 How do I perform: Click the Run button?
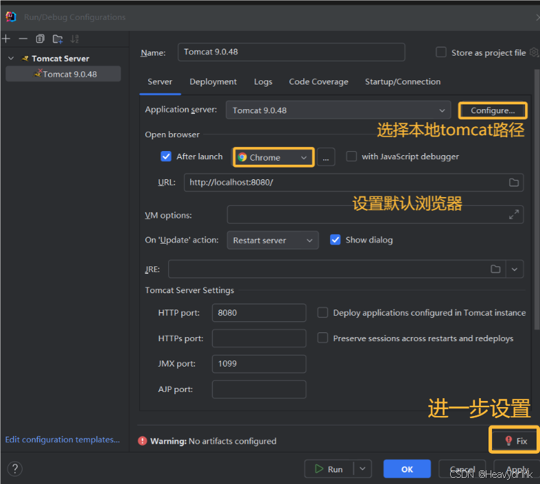click(329, 469)
